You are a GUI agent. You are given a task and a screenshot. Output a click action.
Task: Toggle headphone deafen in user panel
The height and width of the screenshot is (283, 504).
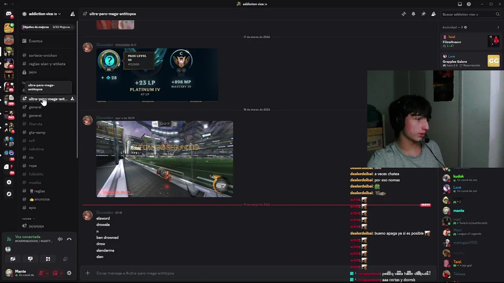coord(55,273)
